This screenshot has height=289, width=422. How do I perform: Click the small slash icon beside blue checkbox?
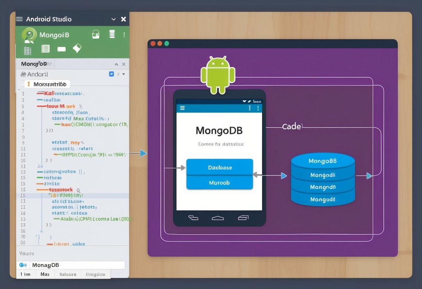tap(118, 74)
